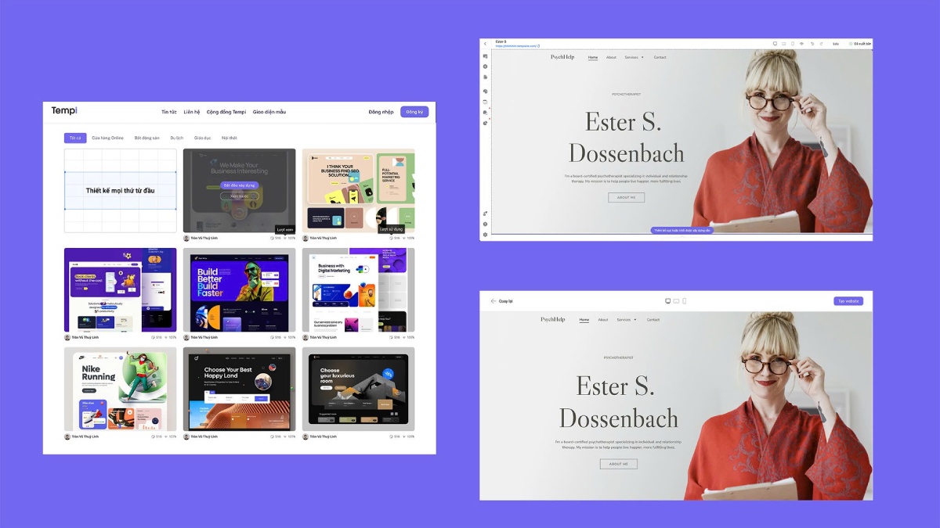Screen dimensions: 940x528
Task: Select the 'Tất cả' category tab
Action: (x=75, y=138)
